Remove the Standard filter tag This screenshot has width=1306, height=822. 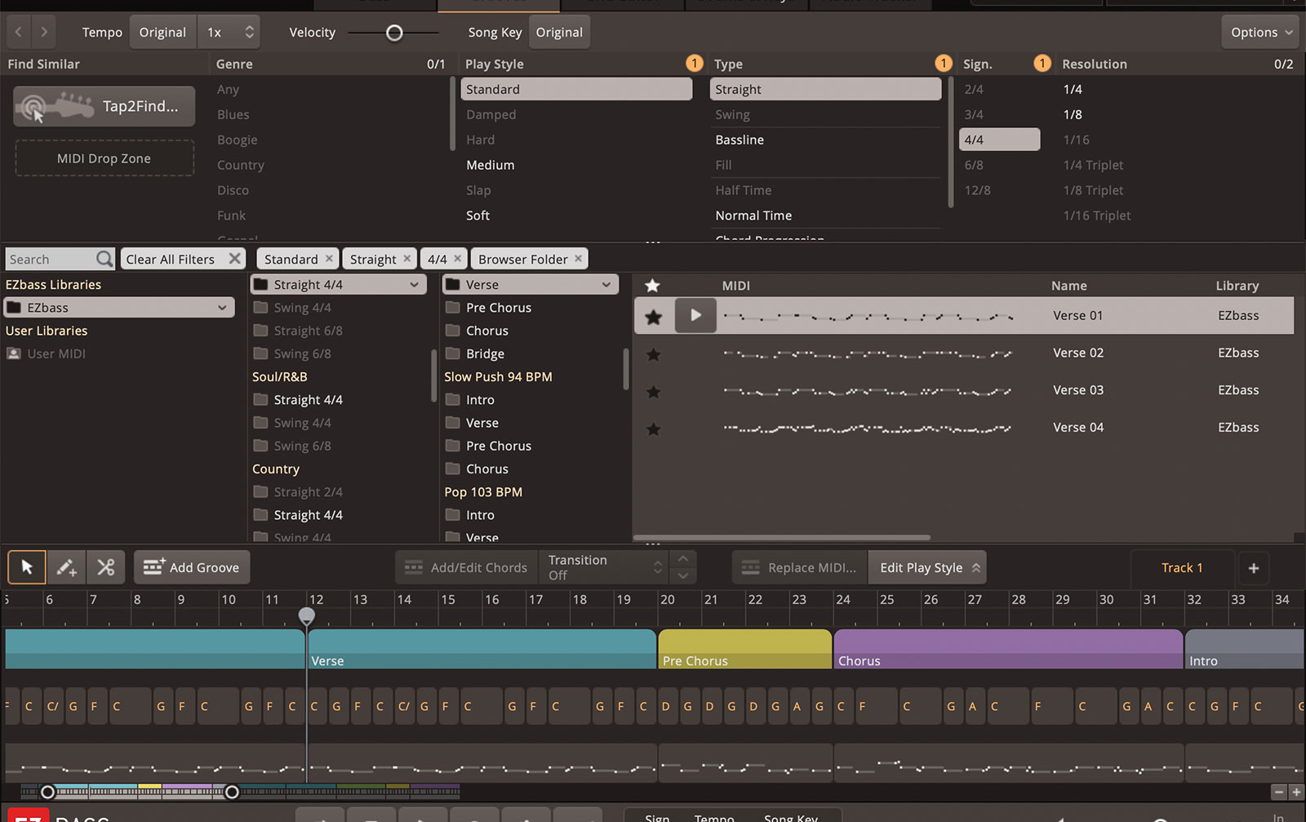coord(329,258)
